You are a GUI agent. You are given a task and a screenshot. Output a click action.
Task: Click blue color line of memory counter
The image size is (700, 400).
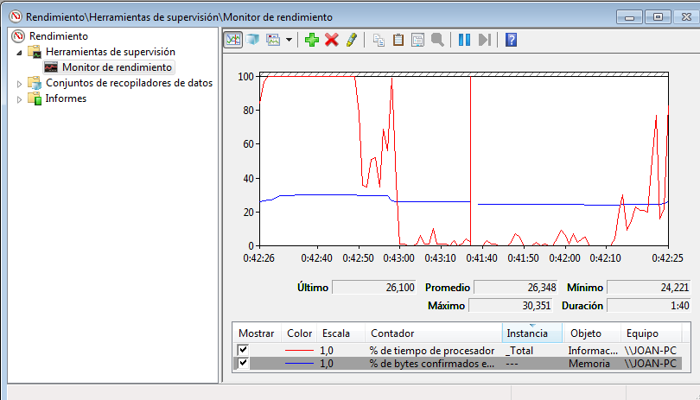click(x=299, y=364)
